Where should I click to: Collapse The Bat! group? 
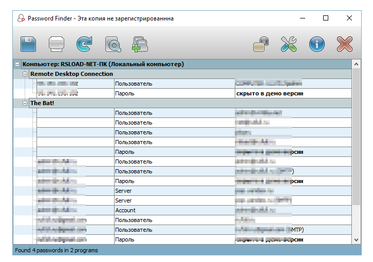[x=25, y=103]
